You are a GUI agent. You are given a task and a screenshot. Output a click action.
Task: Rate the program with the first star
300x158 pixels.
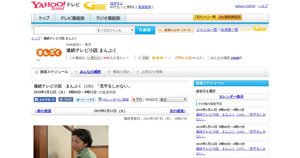[153, 58]
